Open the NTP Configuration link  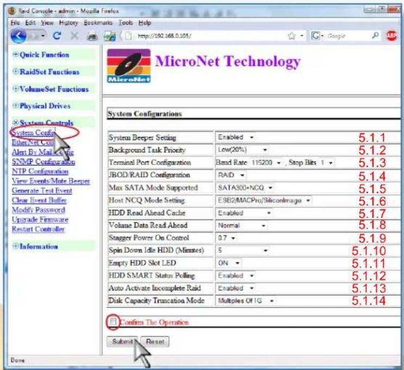click(40, 171)
